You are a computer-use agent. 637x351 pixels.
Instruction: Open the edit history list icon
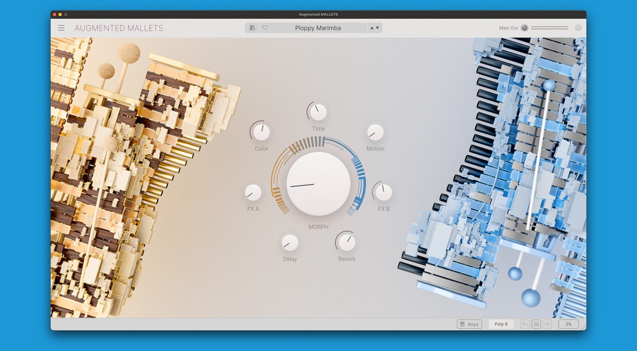coord(536,324)
